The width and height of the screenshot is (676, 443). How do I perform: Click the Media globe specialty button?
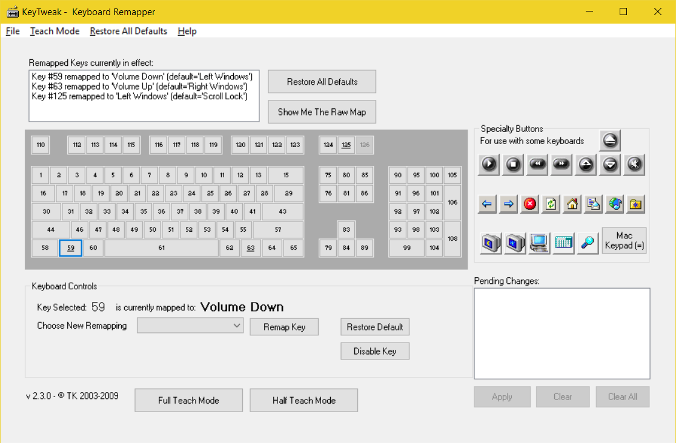click(615, 204)
